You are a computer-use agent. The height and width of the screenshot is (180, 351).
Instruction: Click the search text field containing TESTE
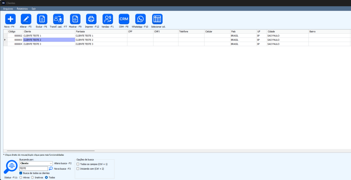(34, 169)
